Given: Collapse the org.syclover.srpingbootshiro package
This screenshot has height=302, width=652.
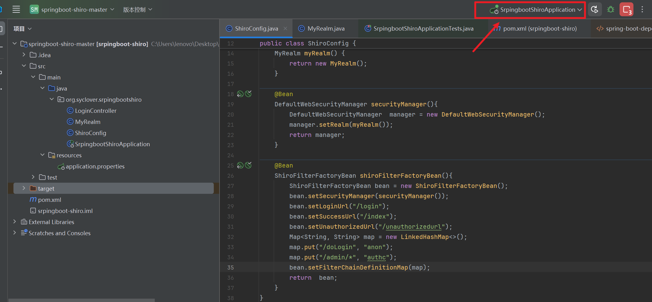Looking at the screenshot, I should point(52,99).
